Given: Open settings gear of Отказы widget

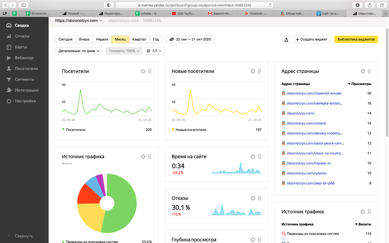Looking at the screenshot, I should tap(253, 198).
